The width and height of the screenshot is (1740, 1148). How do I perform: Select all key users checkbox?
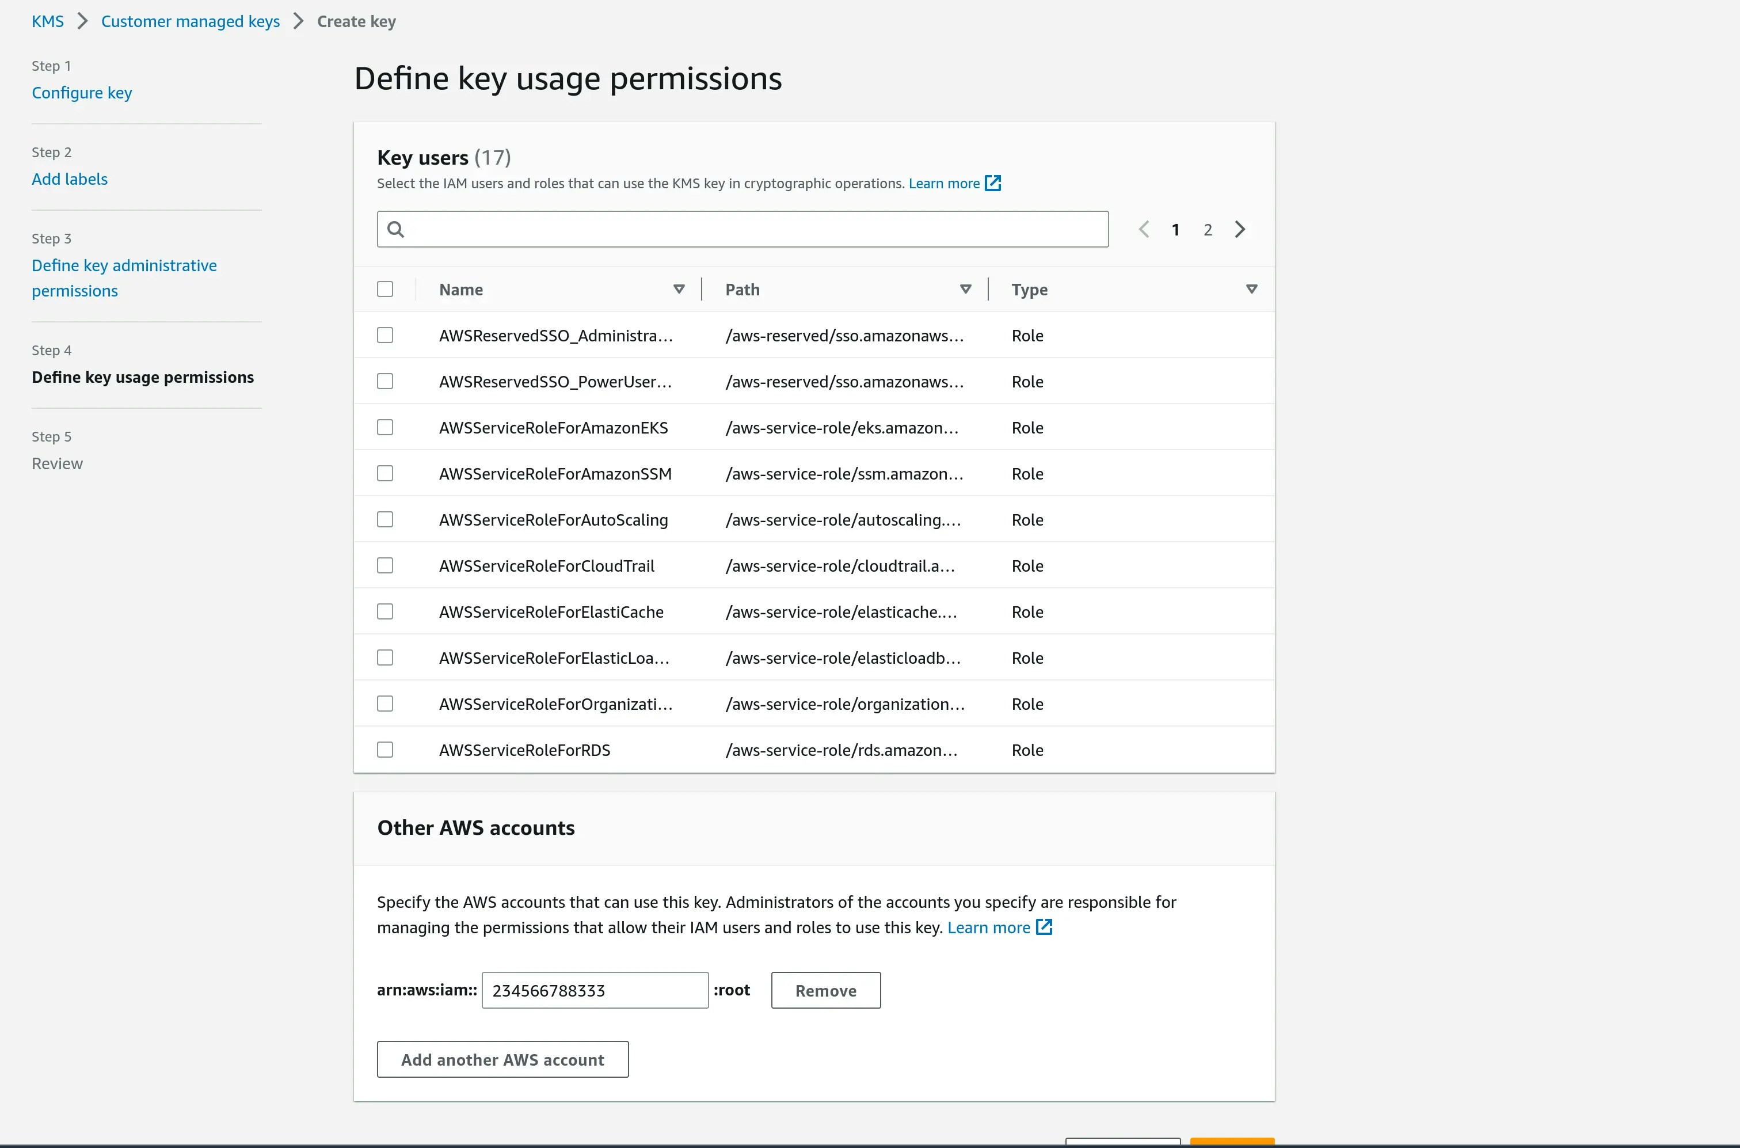pyautogui.click(x=385, y=289)
